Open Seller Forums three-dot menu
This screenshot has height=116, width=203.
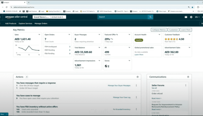click(x=186, y=85)
